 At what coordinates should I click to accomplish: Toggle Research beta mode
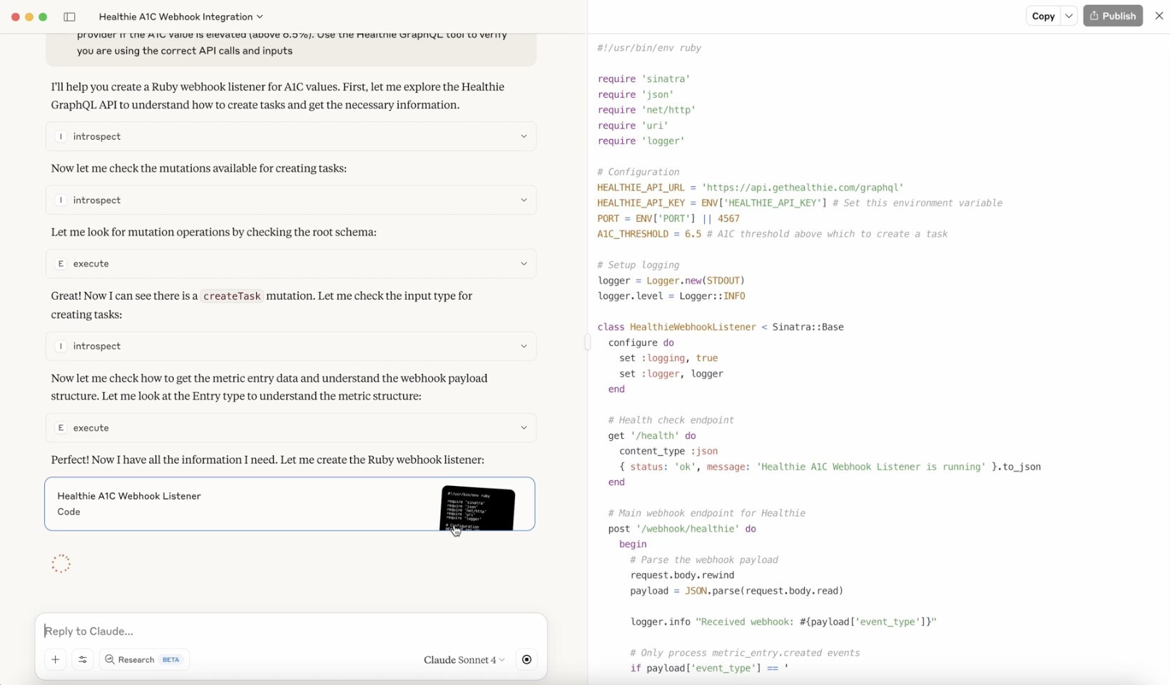click(143, 659)
